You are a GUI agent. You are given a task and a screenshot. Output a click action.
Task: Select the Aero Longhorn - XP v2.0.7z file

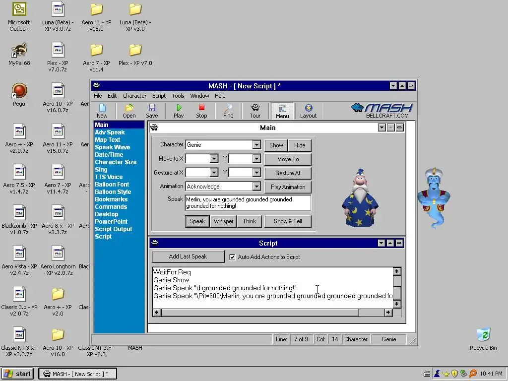(58, 261)
